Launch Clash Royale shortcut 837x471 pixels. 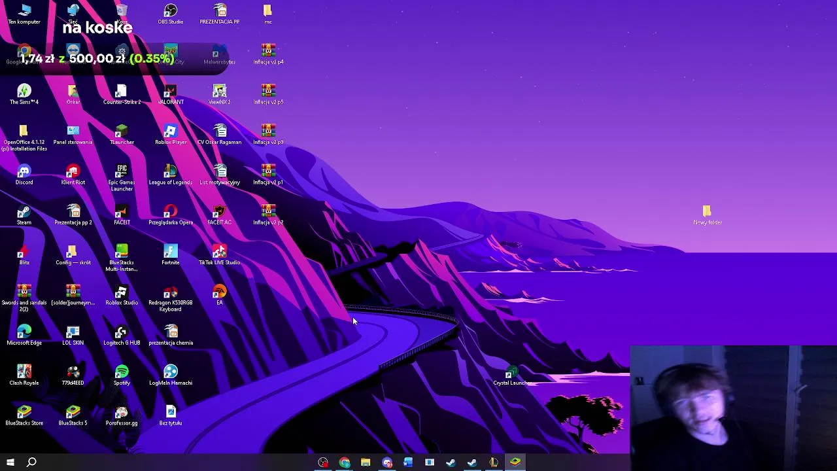[x=24, y=375]
